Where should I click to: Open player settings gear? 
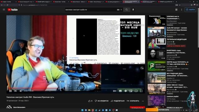[126, 91]
